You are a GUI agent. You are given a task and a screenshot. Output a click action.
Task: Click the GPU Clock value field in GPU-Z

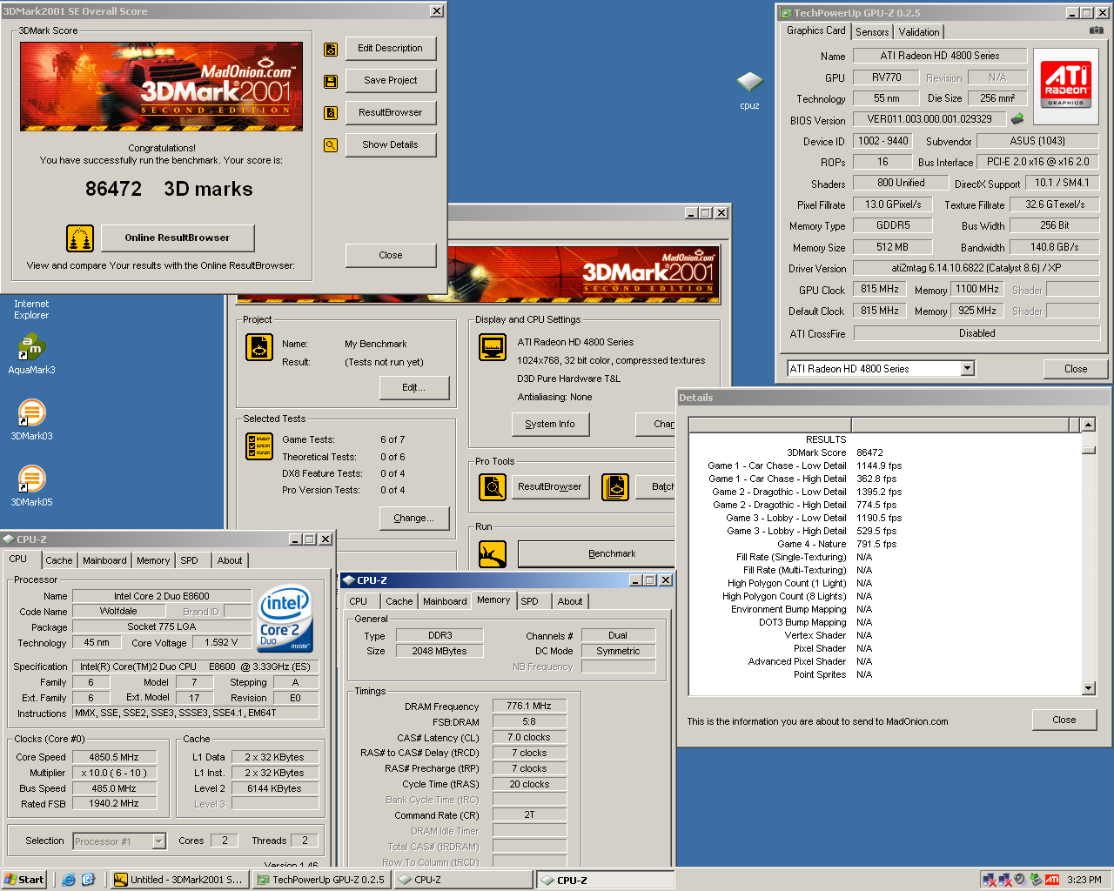point(880,289)
